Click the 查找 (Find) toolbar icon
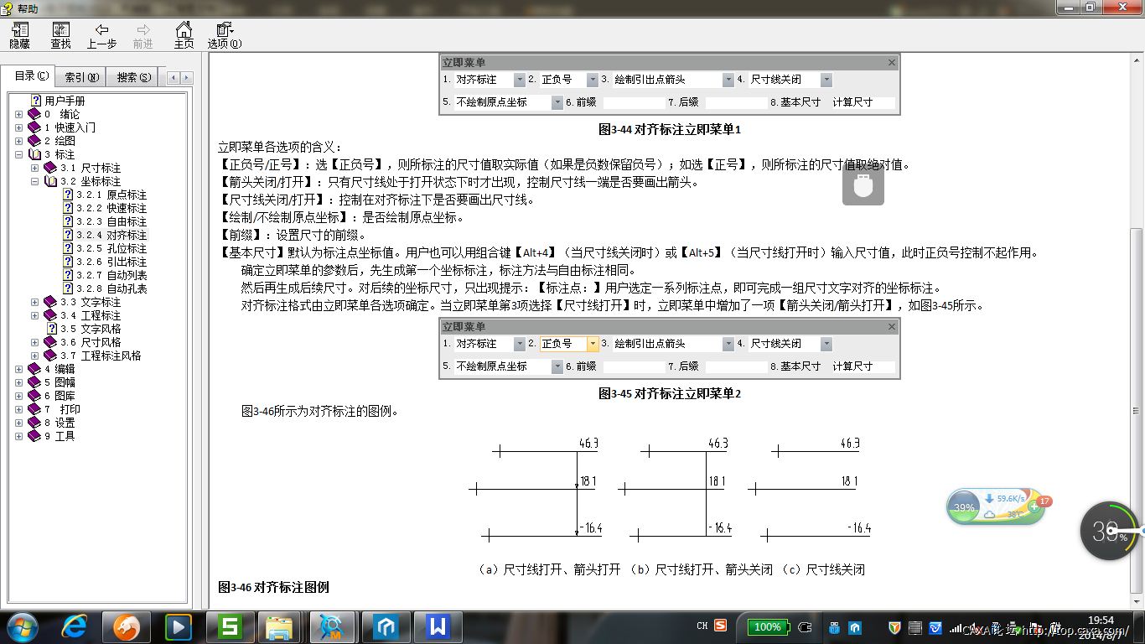1145x644 pixels. coord(60,35)
